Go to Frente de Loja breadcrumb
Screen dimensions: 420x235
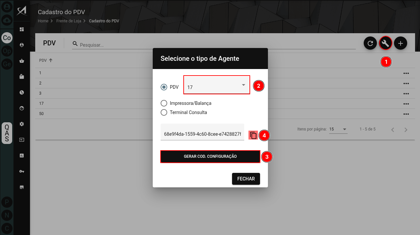click(68, 21)
